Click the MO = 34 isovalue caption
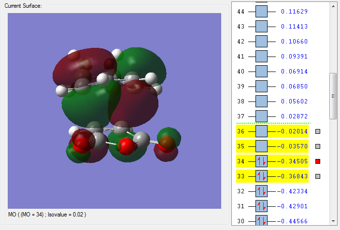This screenshot has width=340, height=230. 47,215
